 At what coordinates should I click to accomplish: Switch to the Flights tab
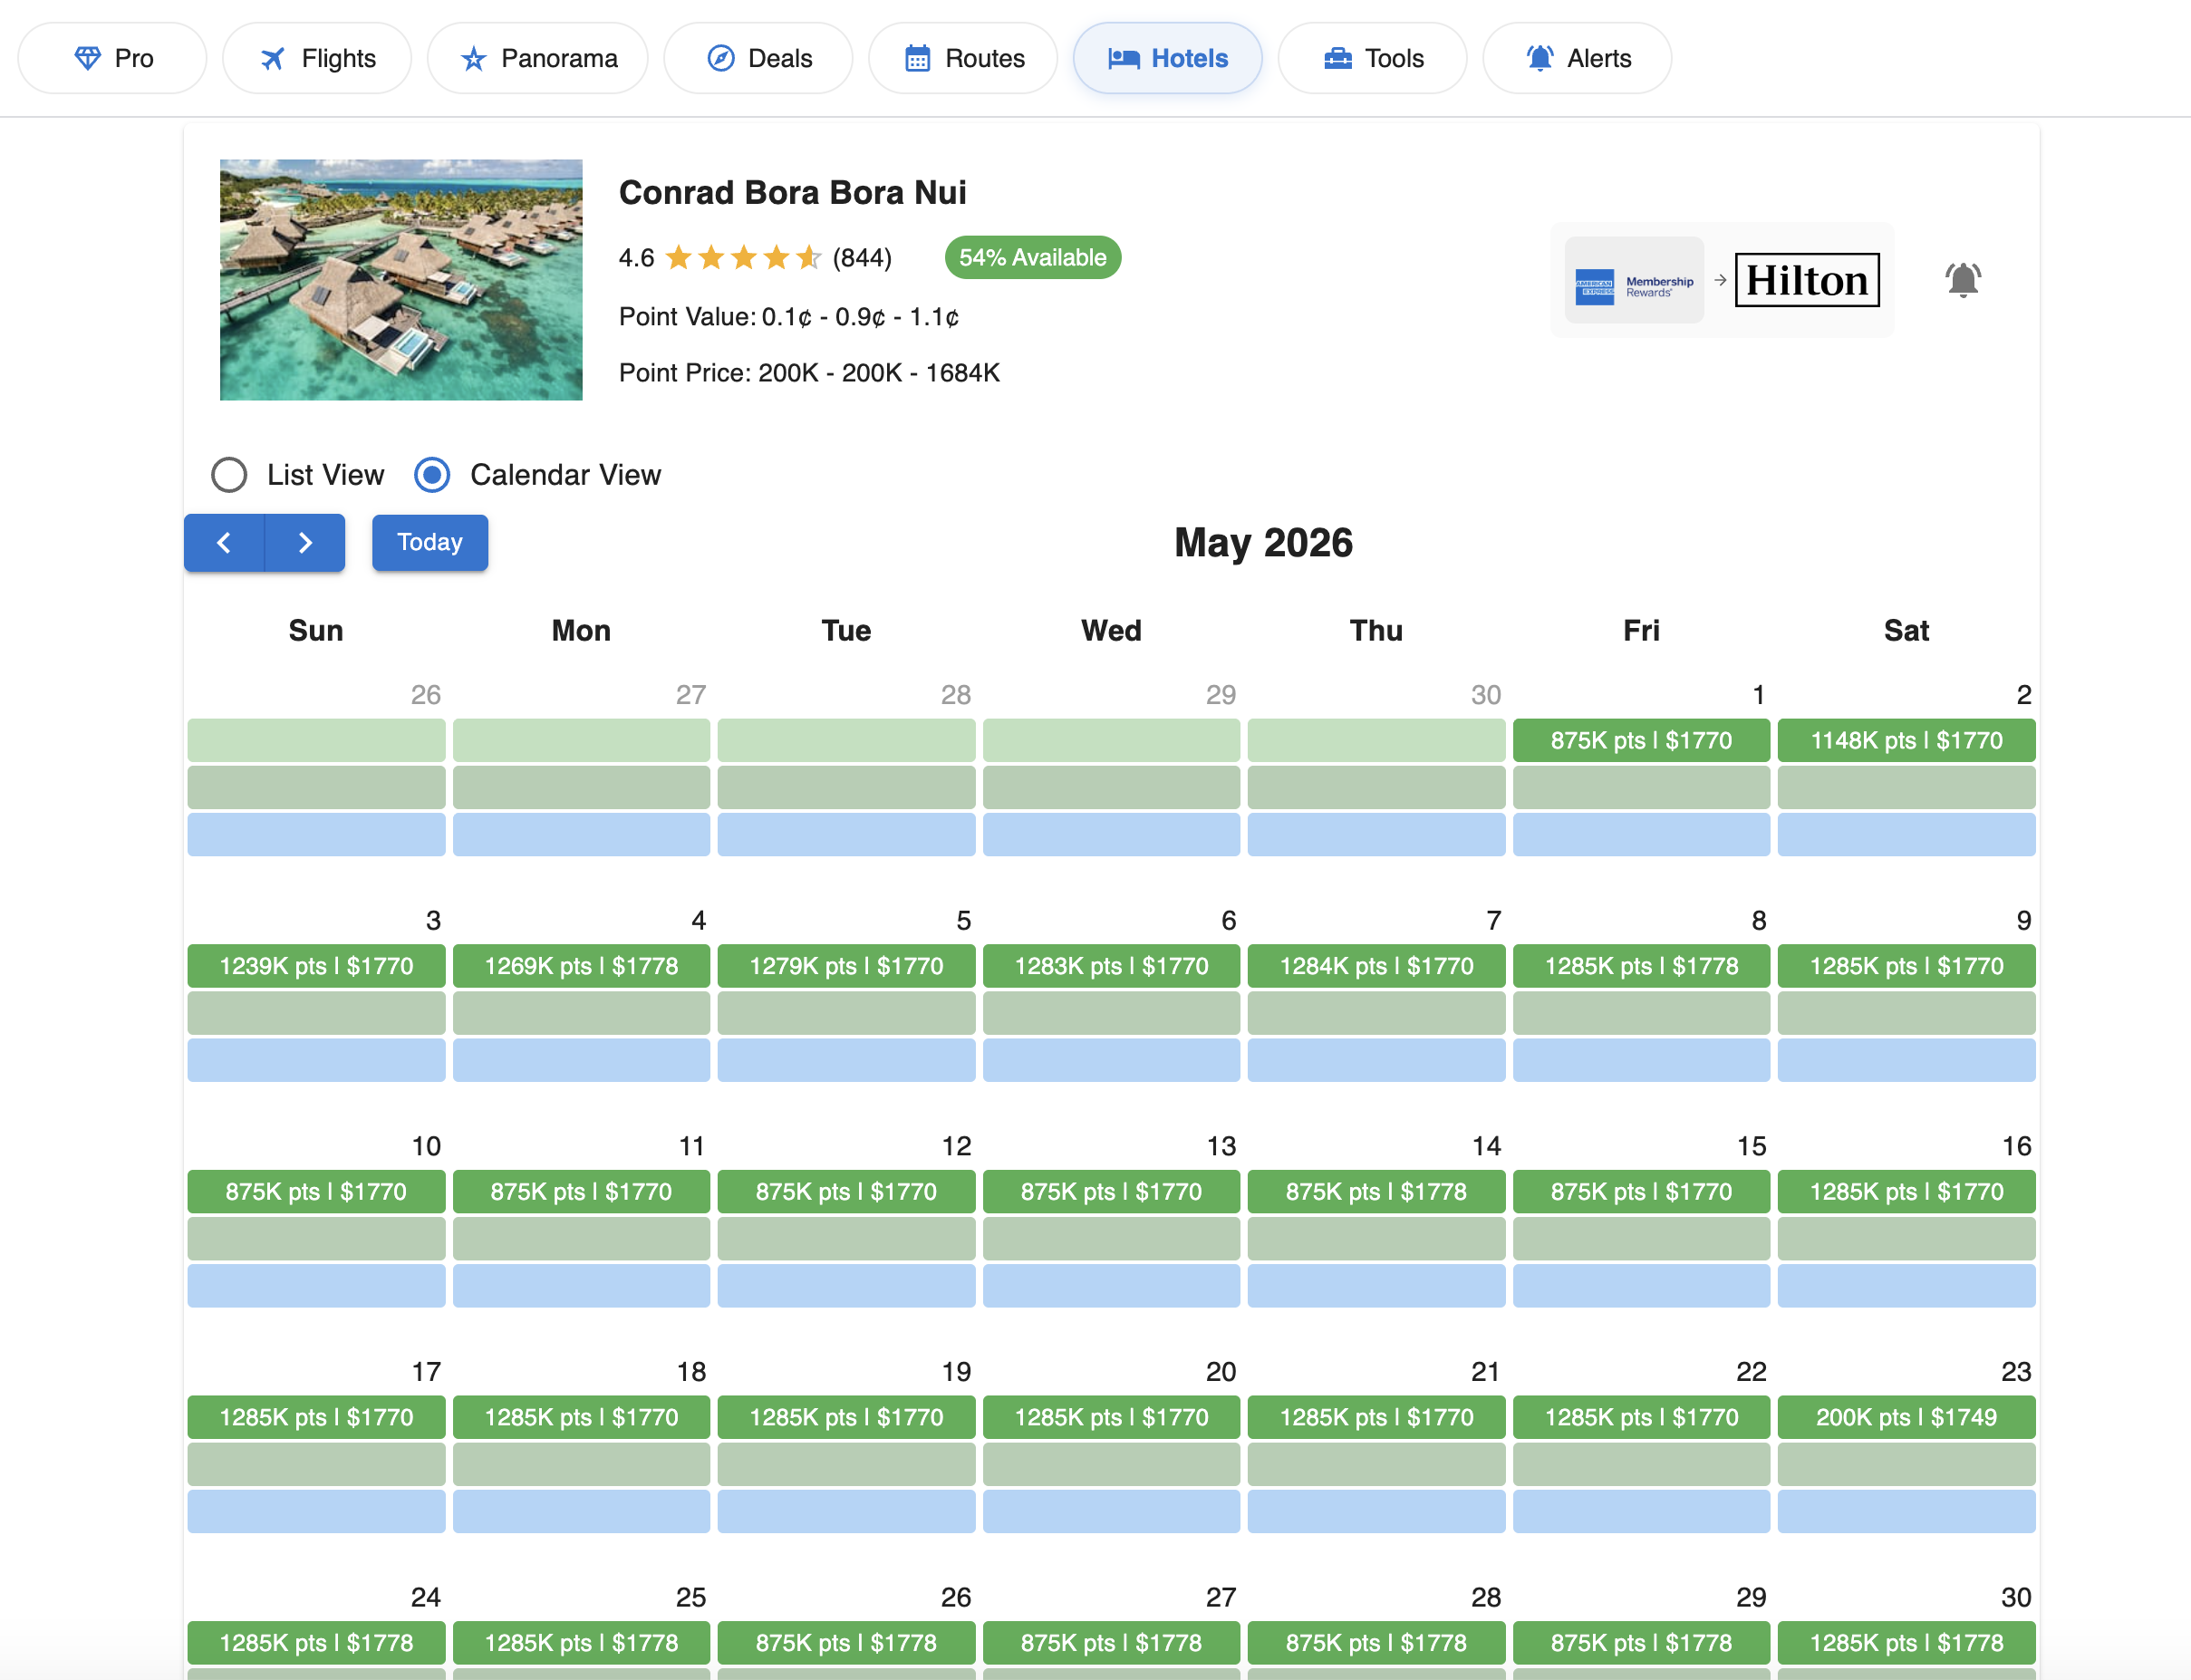click(317, 58)
